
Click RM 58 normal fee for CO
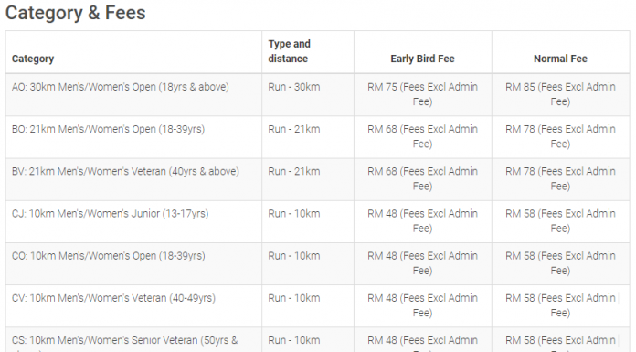pyautogui.click(x=560, y=263)
